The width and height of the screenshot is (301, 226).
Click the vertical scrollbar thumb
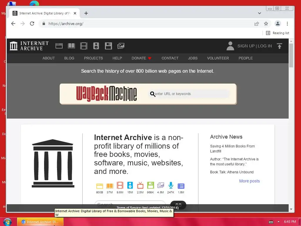(x=291, y=56)
